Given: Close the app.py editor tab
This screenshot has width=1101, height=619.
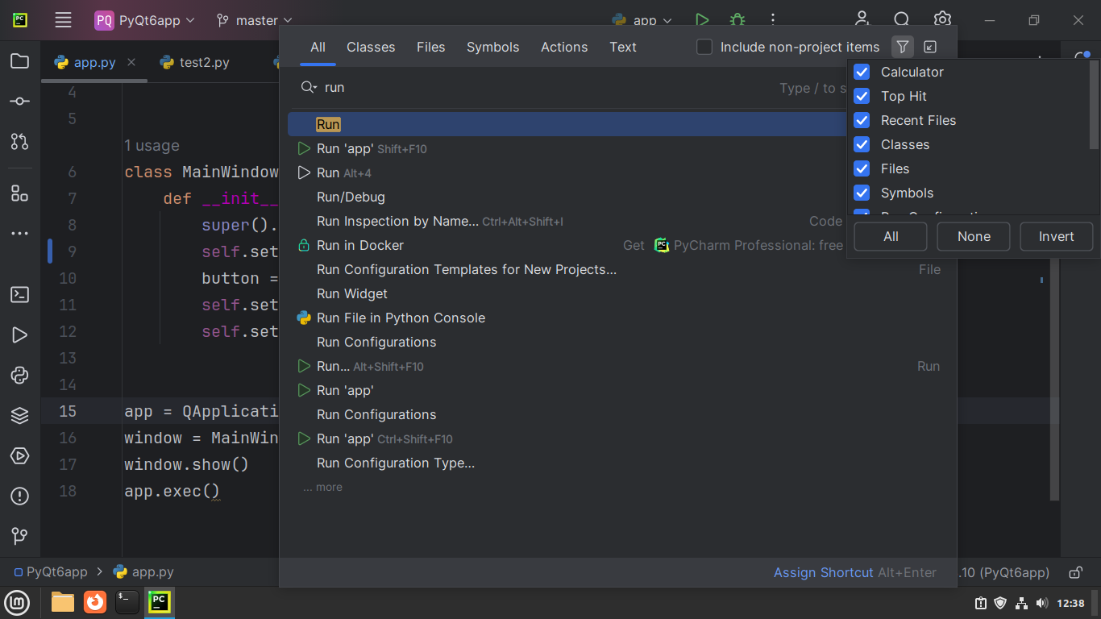Looking at the screenshot, I should pos(131,62).
